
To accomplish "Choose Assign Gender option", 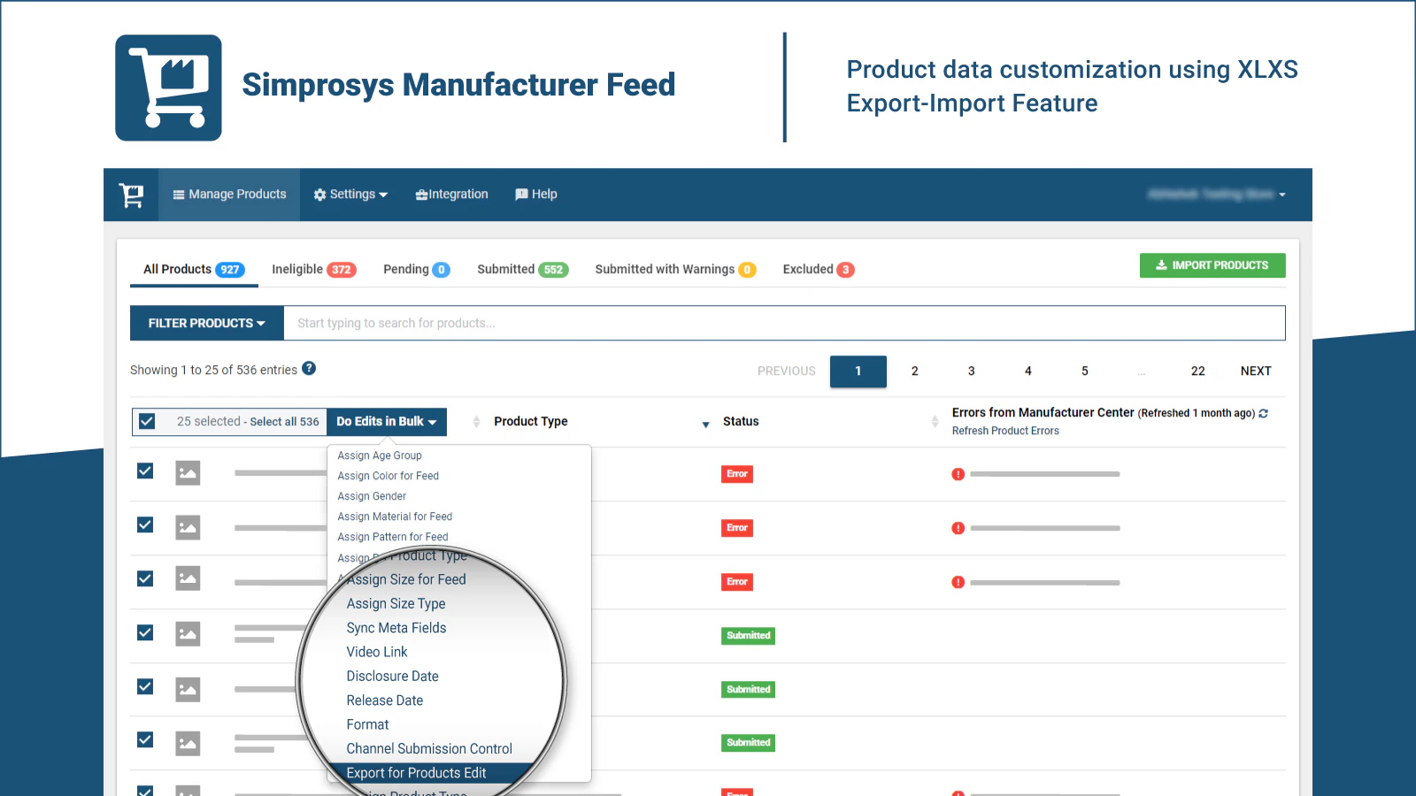I will 372,496.
